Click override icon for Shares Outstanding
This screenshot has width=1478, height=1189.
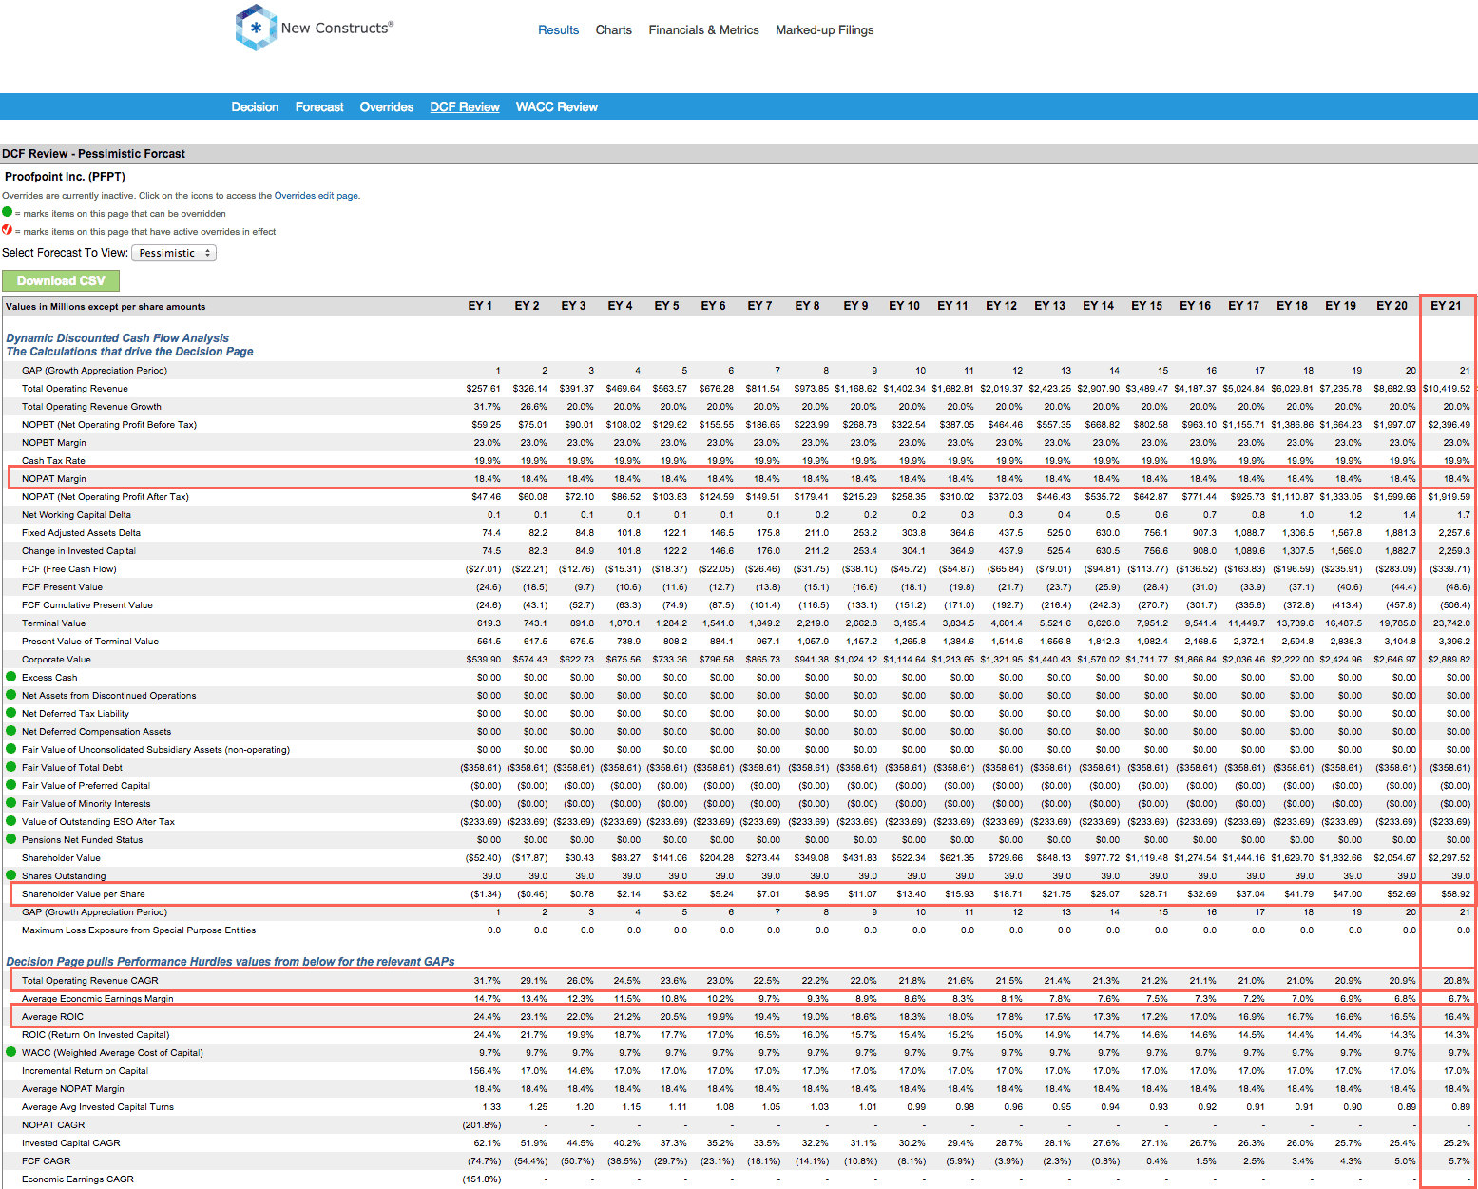click(x=11, y=875)
